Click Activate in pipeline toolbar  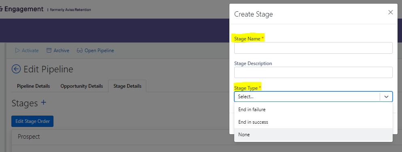[x=27, y=51]
